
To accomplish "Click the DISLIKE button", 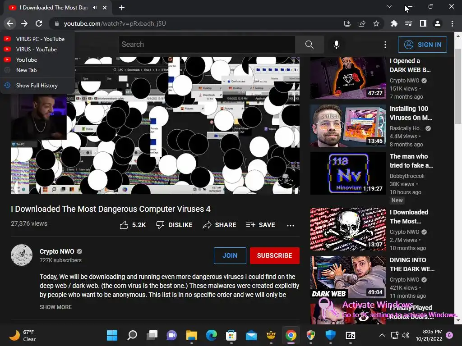I will tap(174, 225).
